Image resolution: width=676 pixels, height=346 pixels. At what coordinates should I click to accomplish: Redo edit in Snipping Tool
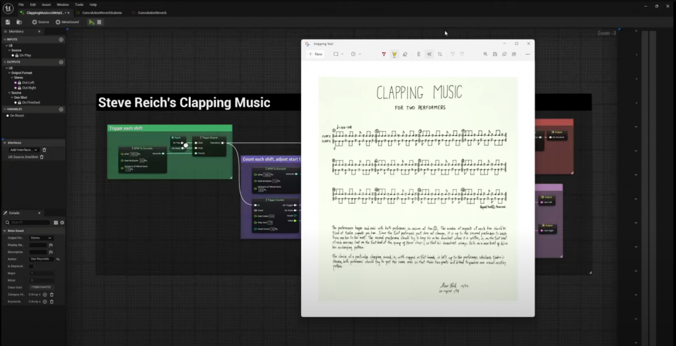[462, 54]
